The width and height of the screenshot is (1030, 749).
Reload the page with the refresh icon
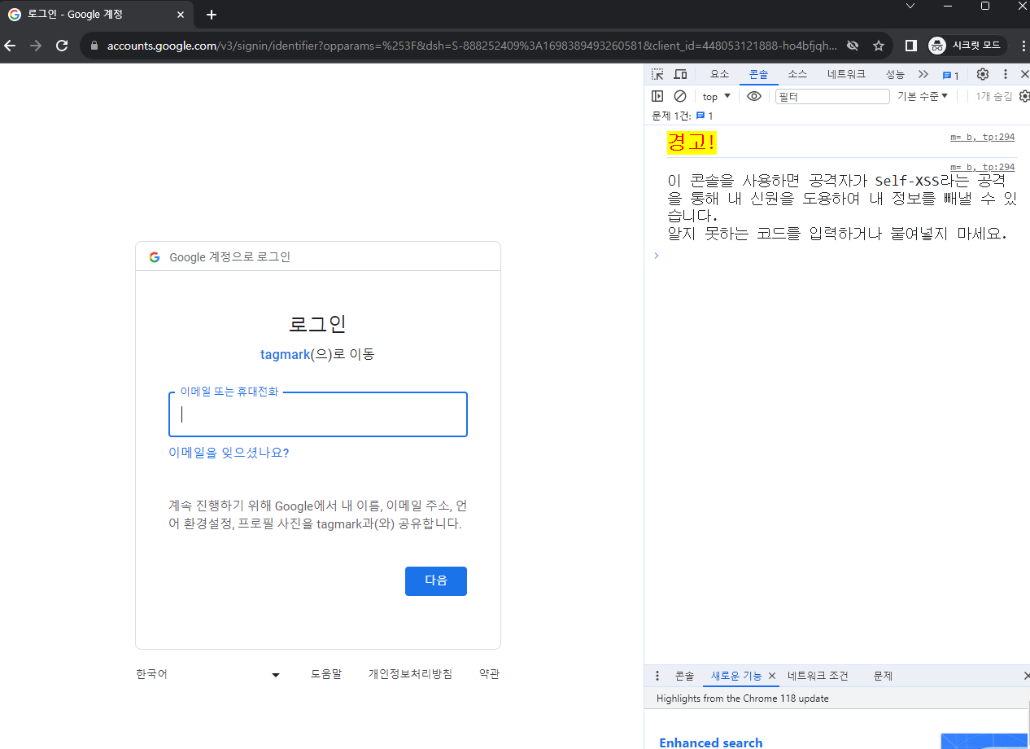pyautogui.click(x=62, y=46)
